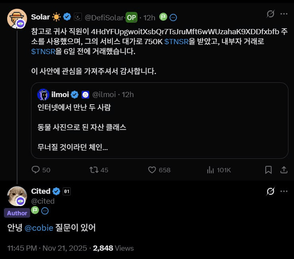Like Solar's tweet with the heart

[152, 170]
